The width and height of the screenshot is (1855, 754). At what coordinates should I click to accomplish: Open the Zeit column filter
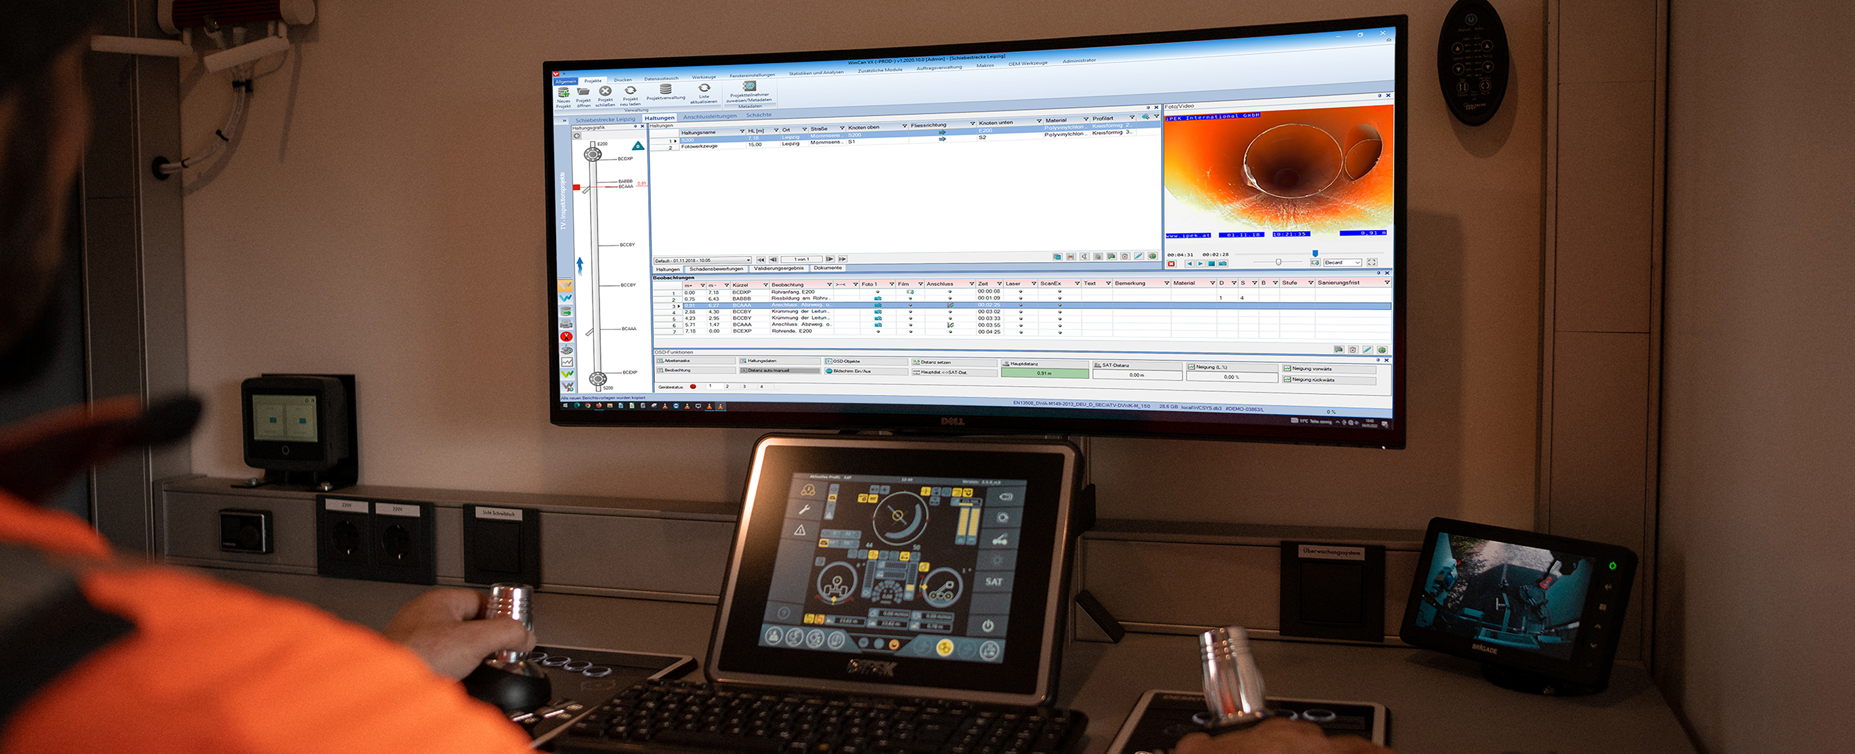tap(999, 284)
